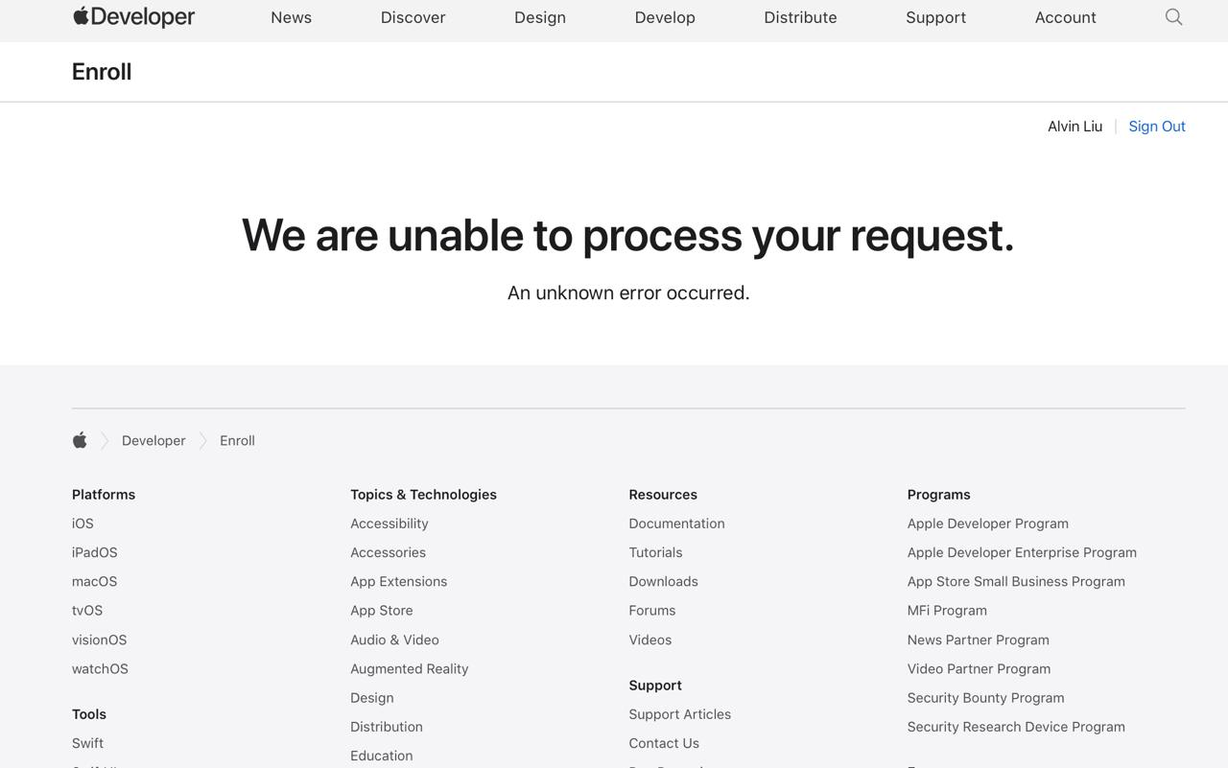Open the Accessories topic link
This screenshot has height=768, width=1228.
(388, 552)
